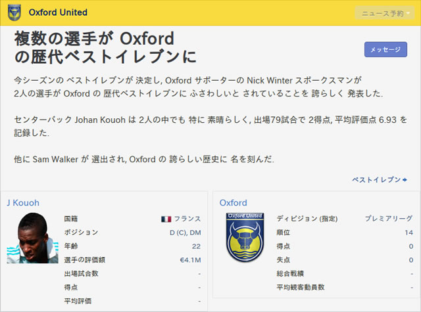The image size is (421, 312).
Task: Click the ポジション label
Action: [81, 233]
